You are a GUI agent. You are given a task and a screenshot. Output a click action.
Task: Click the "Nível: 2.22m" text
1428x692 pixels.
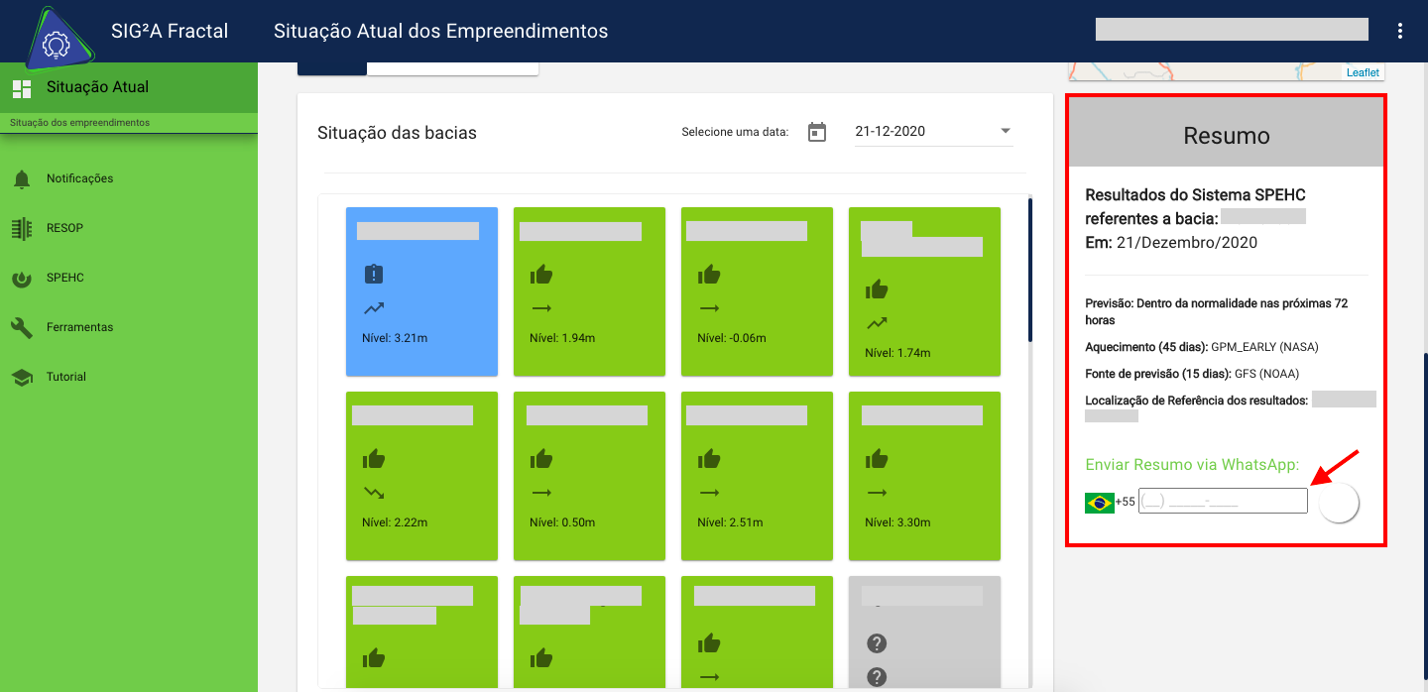click(395, 521)
